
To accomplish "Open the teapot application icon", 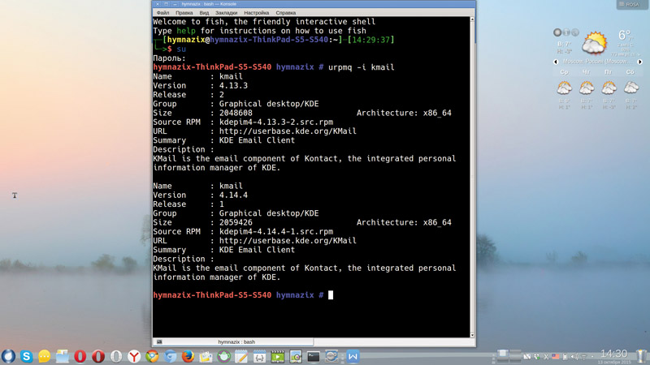I will (x=224, y=356).
